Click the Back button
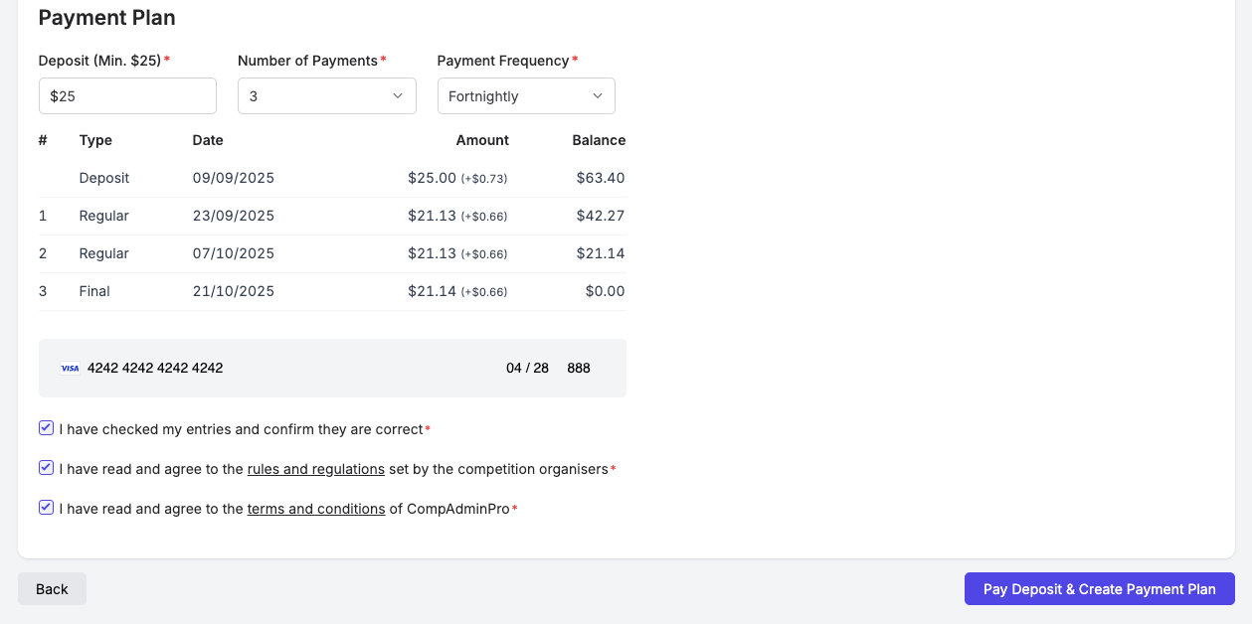This screenshot has height=624, width=1252. click(x=52, y=588)
